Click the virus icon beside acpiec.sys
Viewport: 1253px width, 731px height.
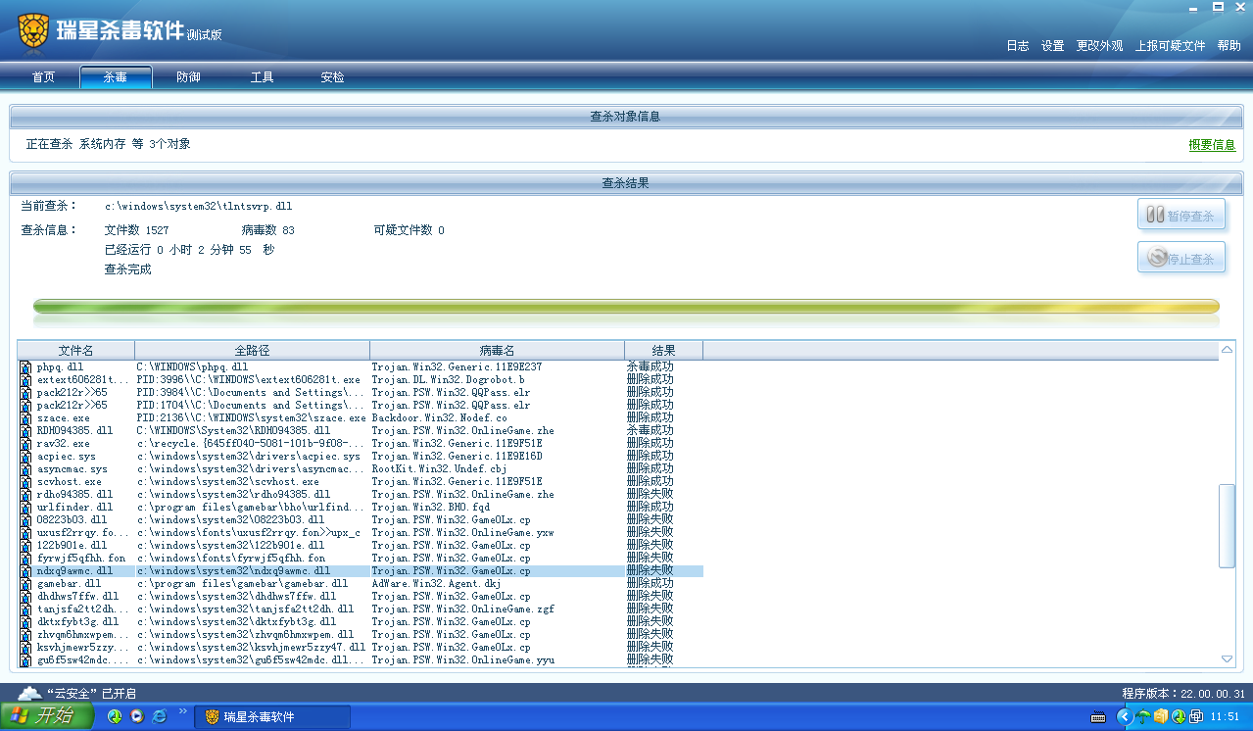(26, 456)
